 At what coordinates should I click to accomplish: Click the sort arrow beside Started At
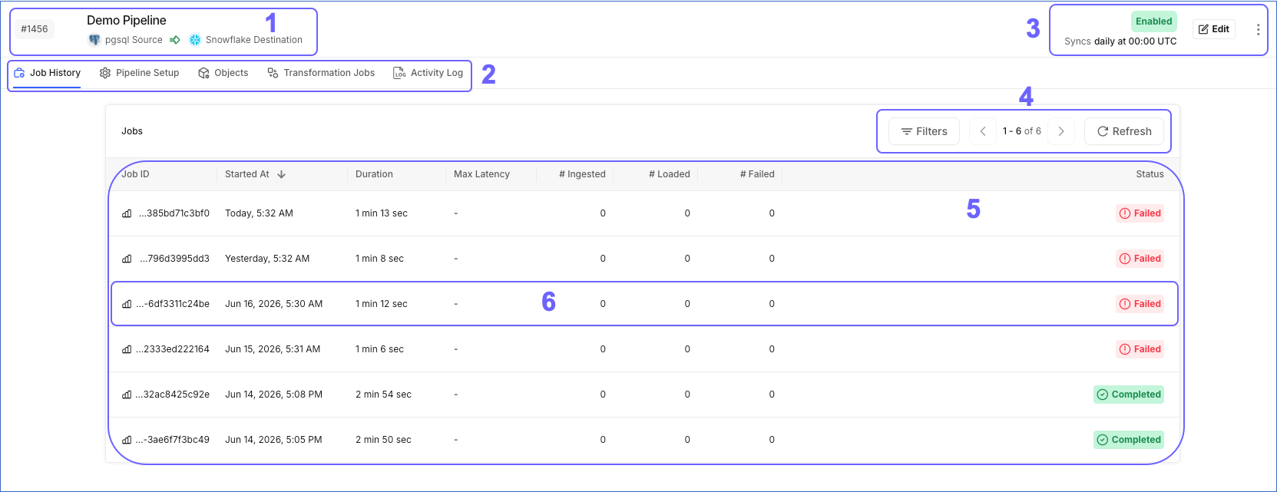pyautogui.click(x=282, y=174)
